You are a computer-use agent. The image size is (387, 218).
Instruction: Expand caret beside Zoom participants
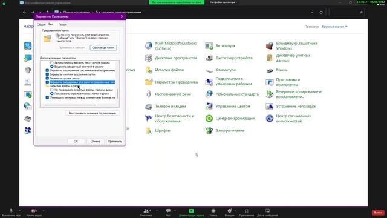pos(157,211)
